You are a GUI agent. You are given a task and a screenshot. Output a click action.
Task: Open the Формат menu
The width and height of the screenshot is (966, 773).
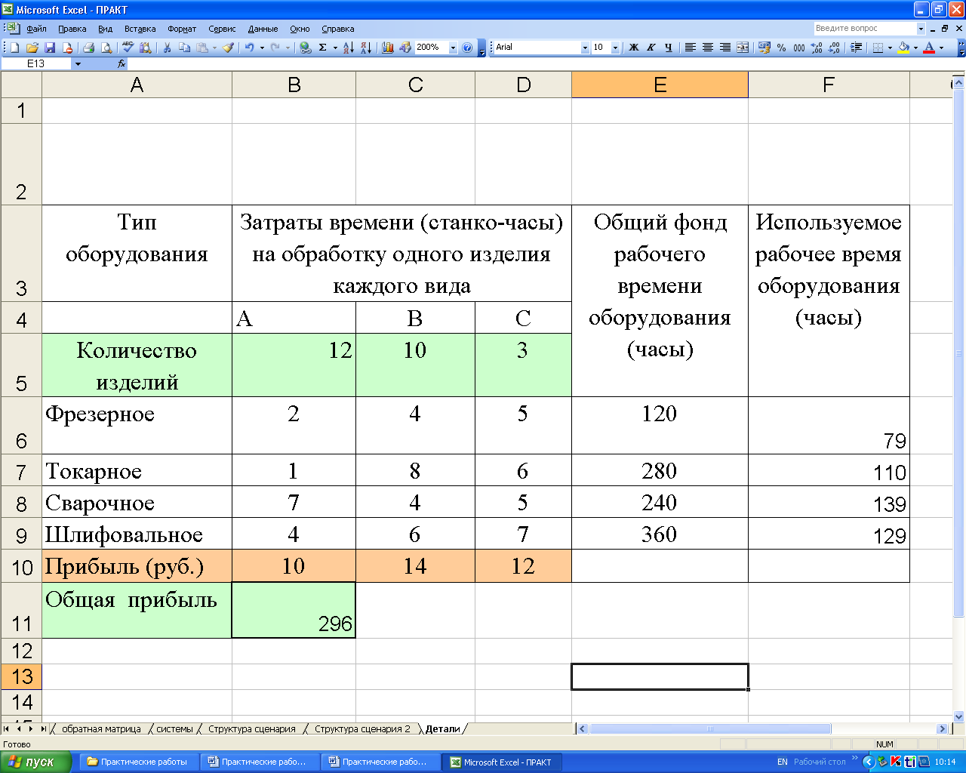(182, 29)
